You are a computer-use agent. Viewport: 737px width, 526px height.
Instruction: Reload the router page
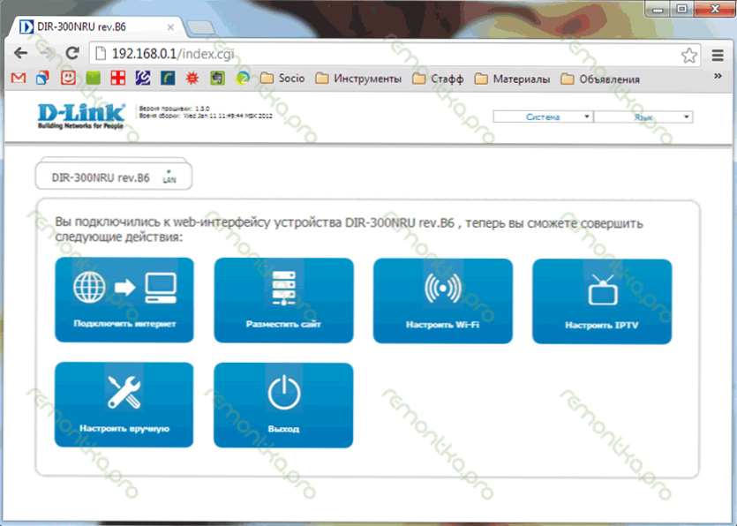point(71,53)
